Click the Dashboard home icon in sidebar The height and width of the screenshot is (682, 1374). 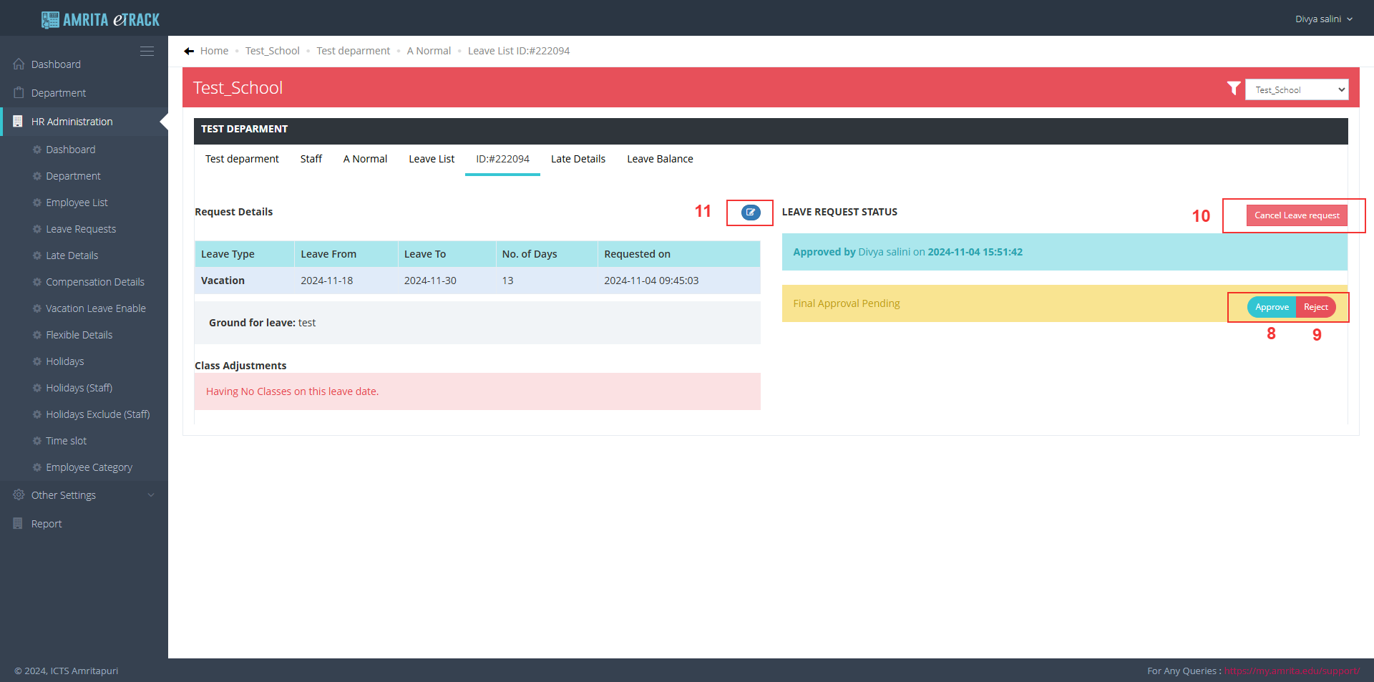click(19, 64)
